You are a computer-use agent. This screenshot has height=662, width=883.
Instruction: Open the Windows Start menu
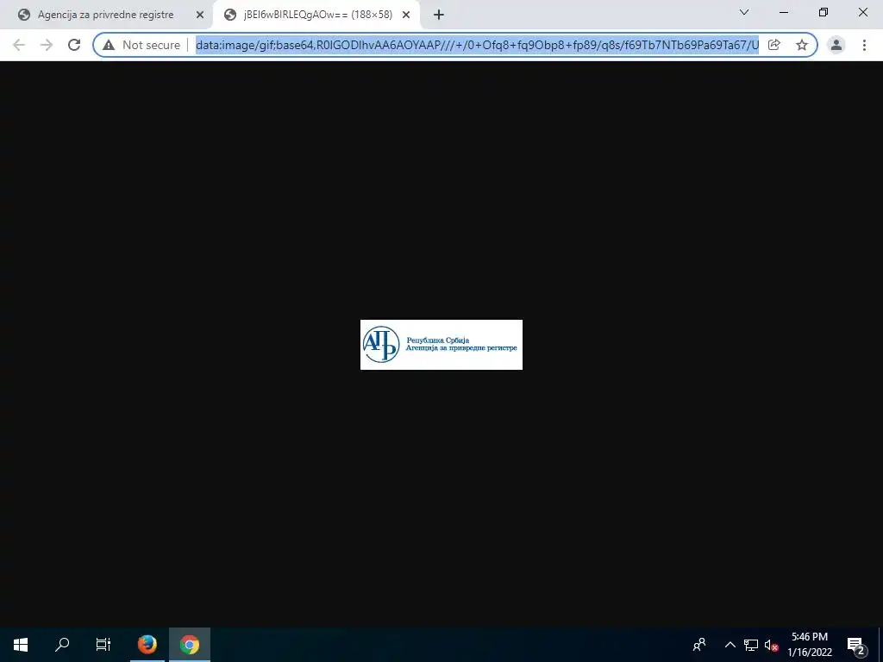[x=21, y=645]
